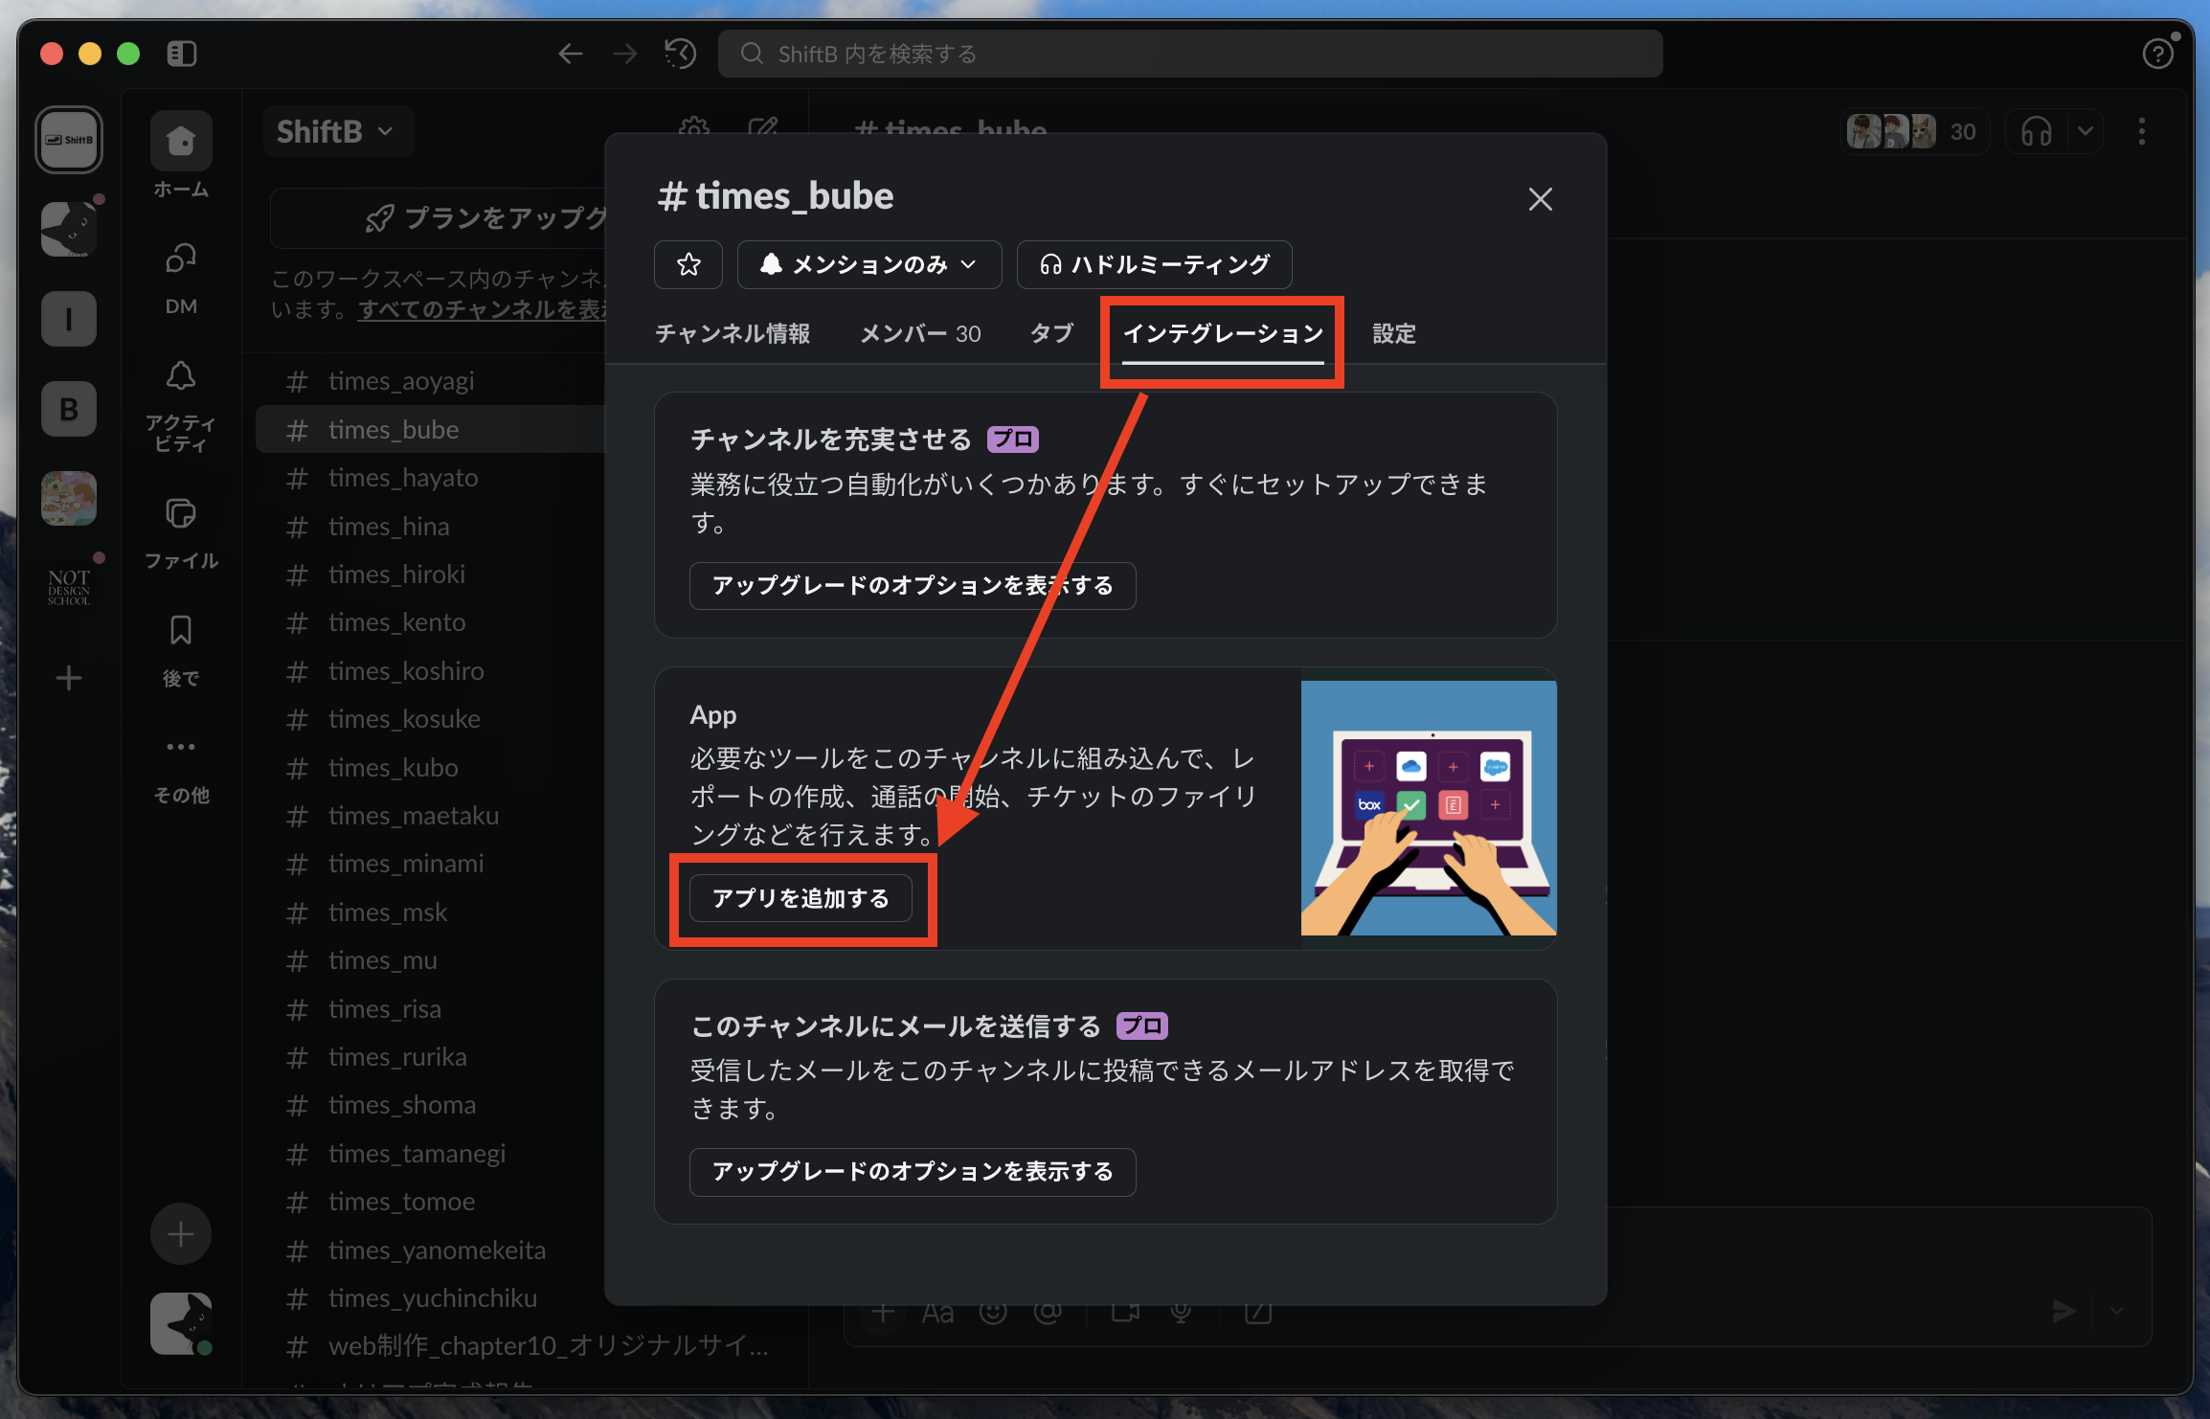The image size is (2210, 1419).
Task: Expand the ShiftB workspace menu
Action: coord(337,131)
